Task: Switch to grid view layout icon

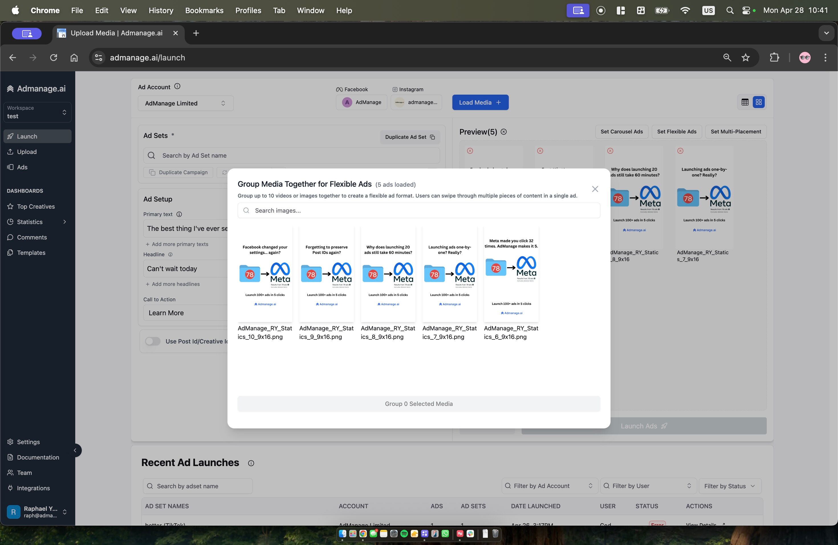Action: click(x=758, y=102)
